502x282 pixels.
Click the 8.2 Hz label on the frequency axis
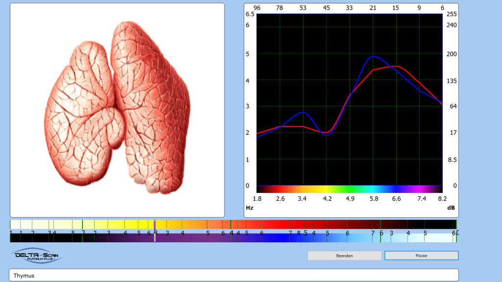tap(442, 199)
